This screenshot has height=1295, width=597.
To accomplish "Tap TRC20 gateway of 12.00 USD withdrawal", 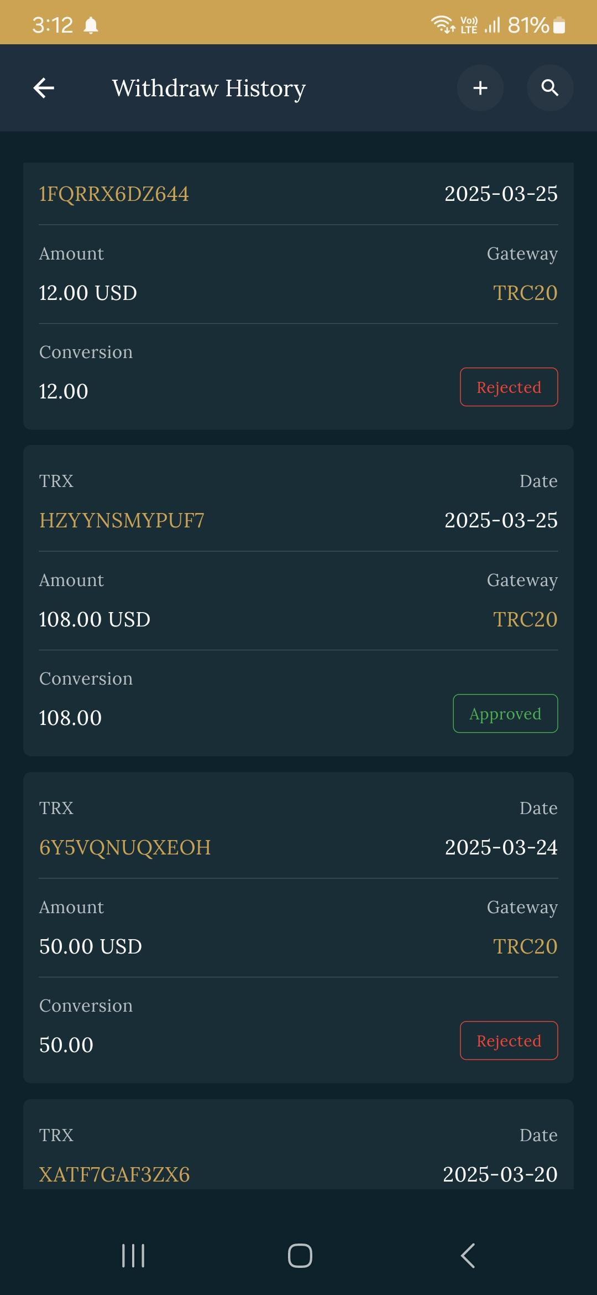I will (x=525, y=293).
